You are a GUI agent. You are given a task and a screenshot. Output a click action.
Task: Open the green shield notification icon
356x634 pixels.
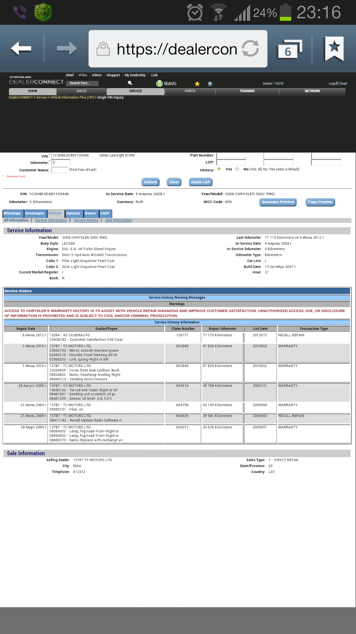coord(43,12)
